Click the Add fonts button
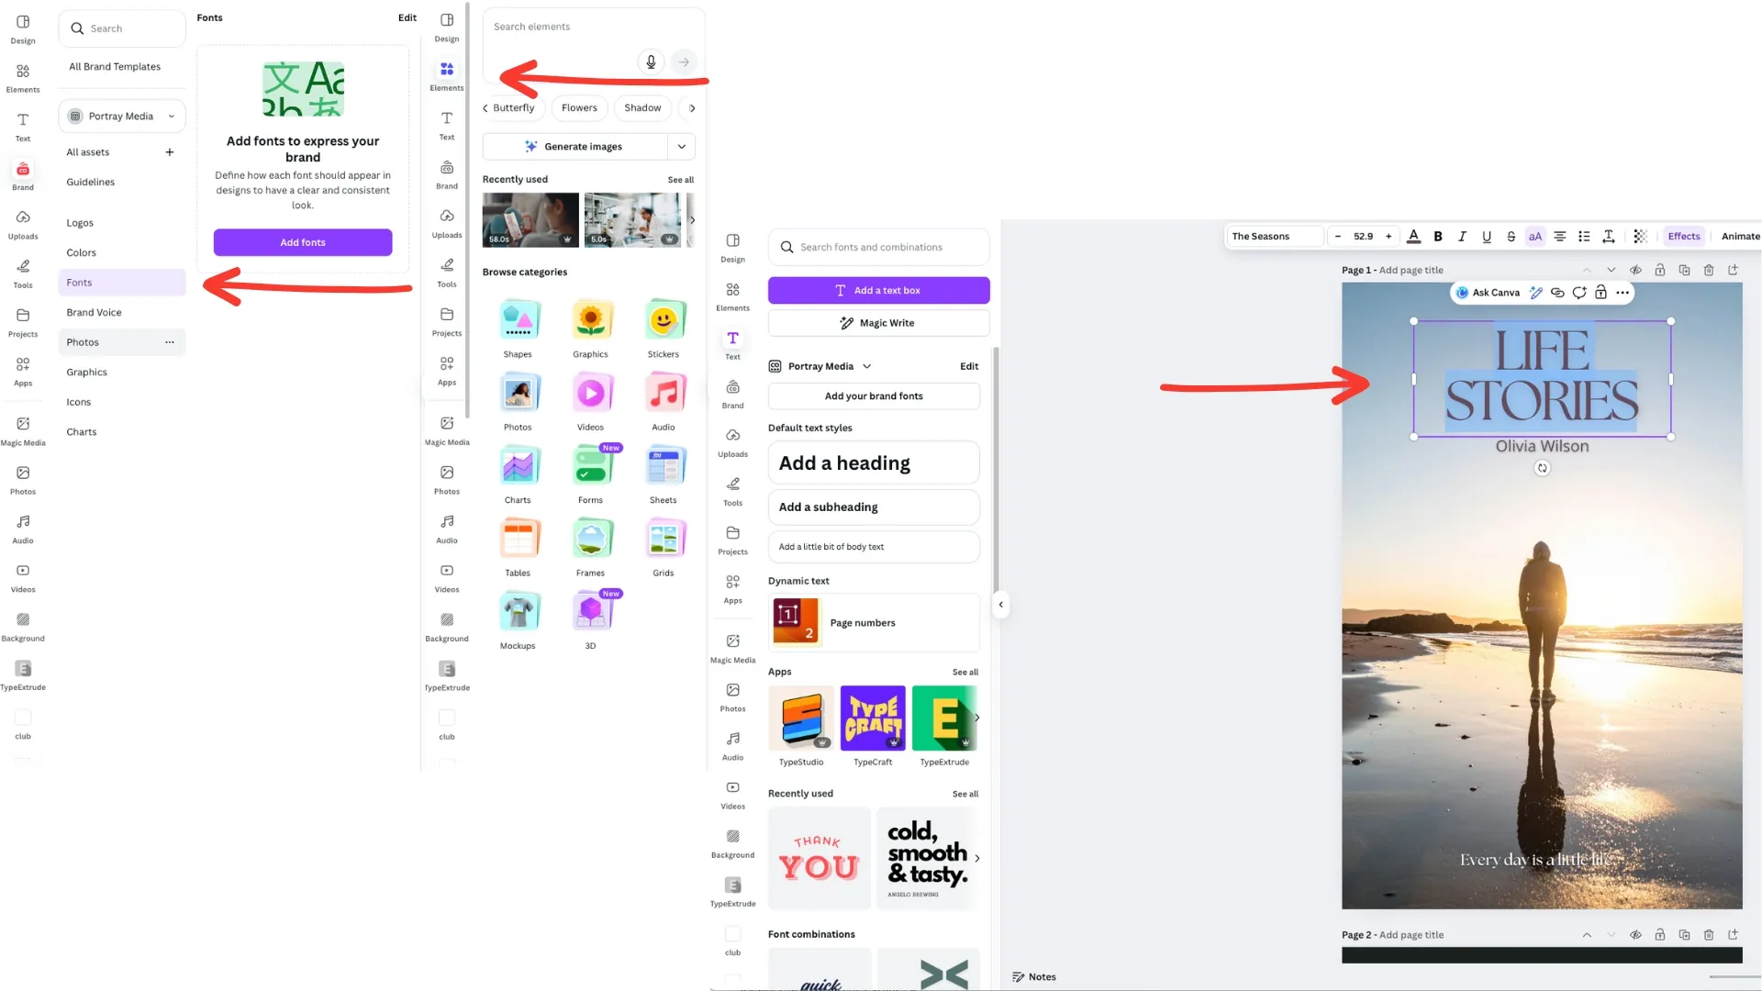 click(303, 242)
